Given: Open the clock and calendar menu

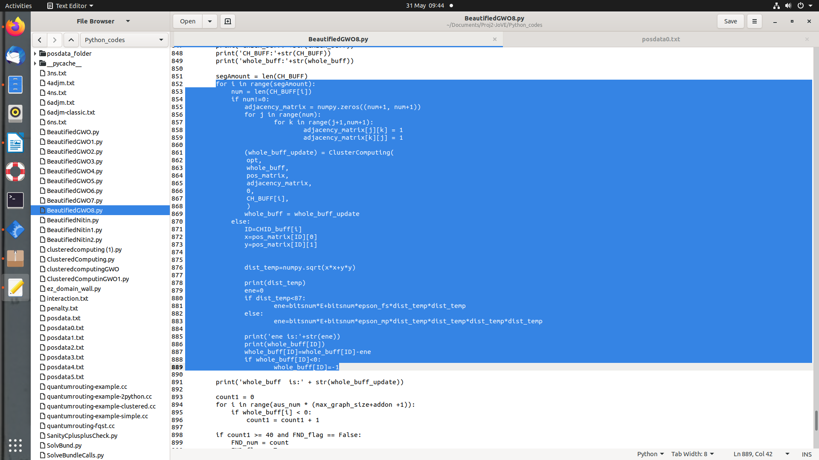Looking at the screenshot, I should 425,6.
